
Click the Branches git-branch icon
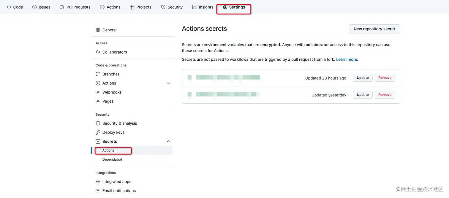[98, 74]
